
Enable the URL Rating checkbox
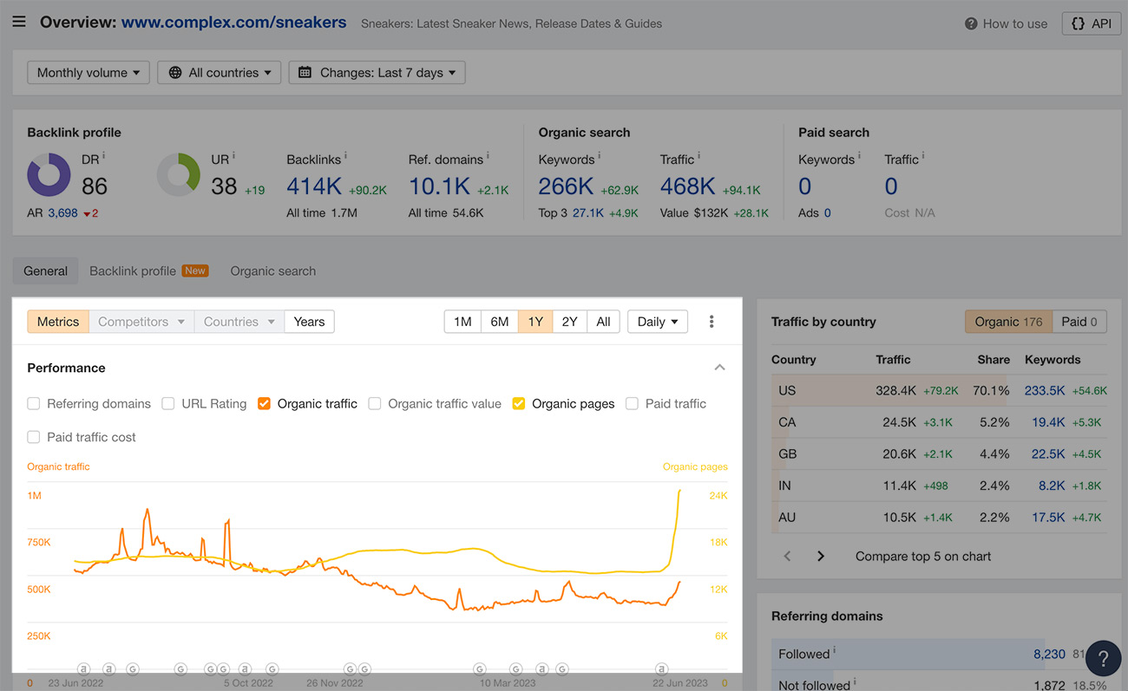(168, 404)
